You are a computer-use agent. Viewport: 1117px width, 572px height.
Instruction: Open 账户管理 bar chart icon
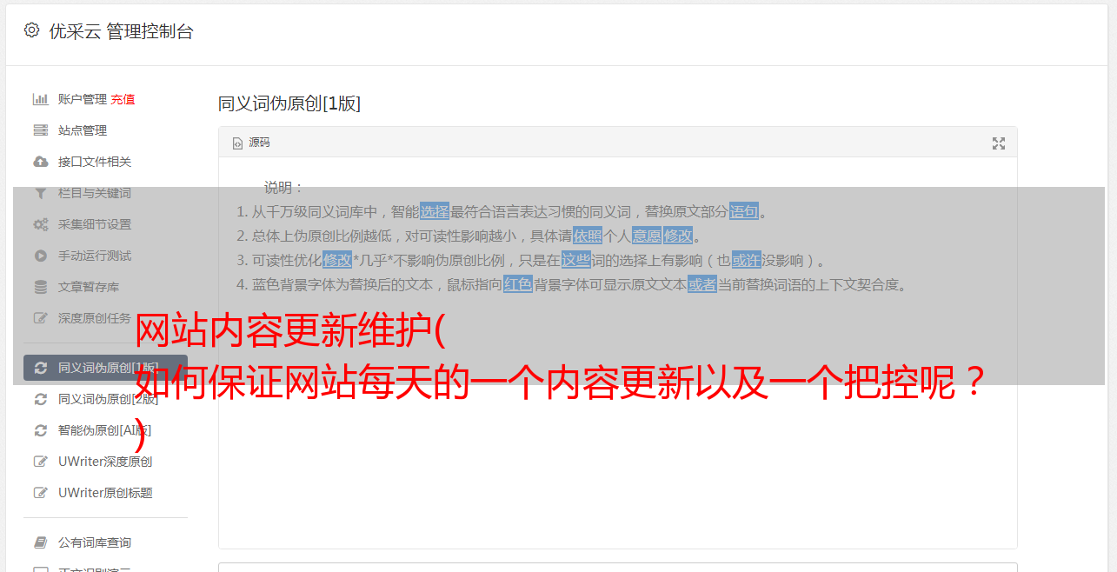pyautogui.click(x=40, y=99)
